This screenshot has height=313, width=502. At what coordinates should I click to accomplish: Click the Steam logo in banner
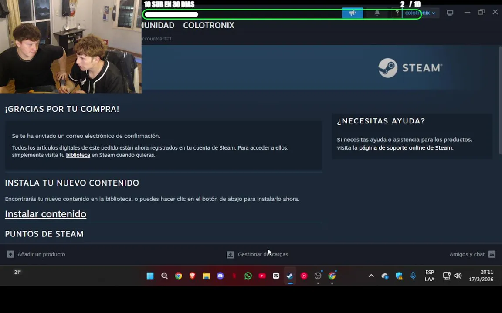pyautogui.click(x=410, y=68)
